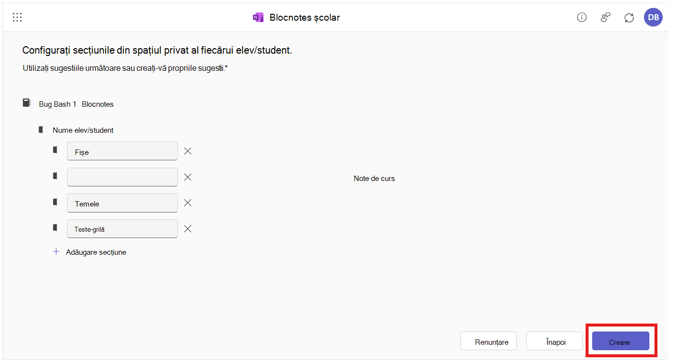Remove the Teste-grilă section with X
674x362 pixels.
point(188,229)
